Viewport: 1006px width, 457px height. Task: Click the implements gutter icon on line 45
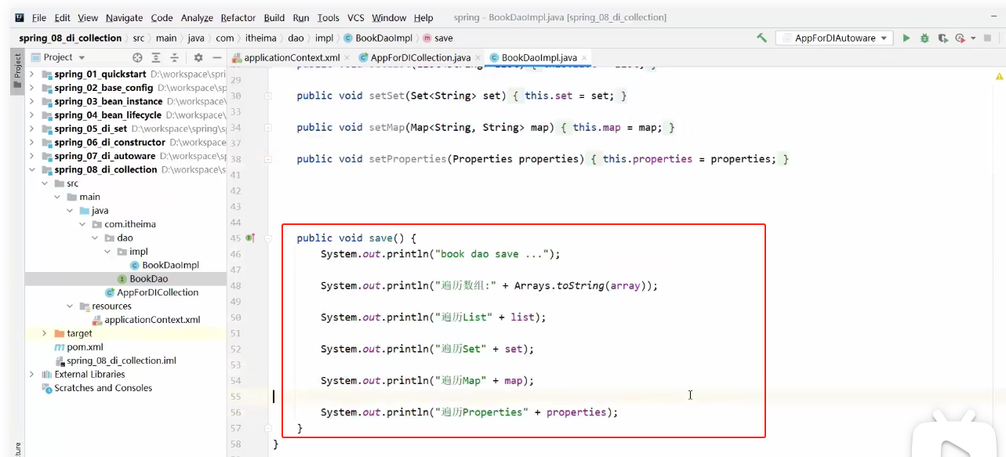[250, 238]
